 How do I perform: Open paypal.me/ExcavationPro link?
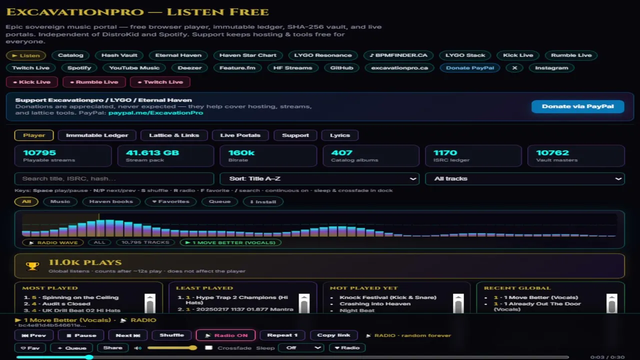pyautogui.click(x=156, y=113)
